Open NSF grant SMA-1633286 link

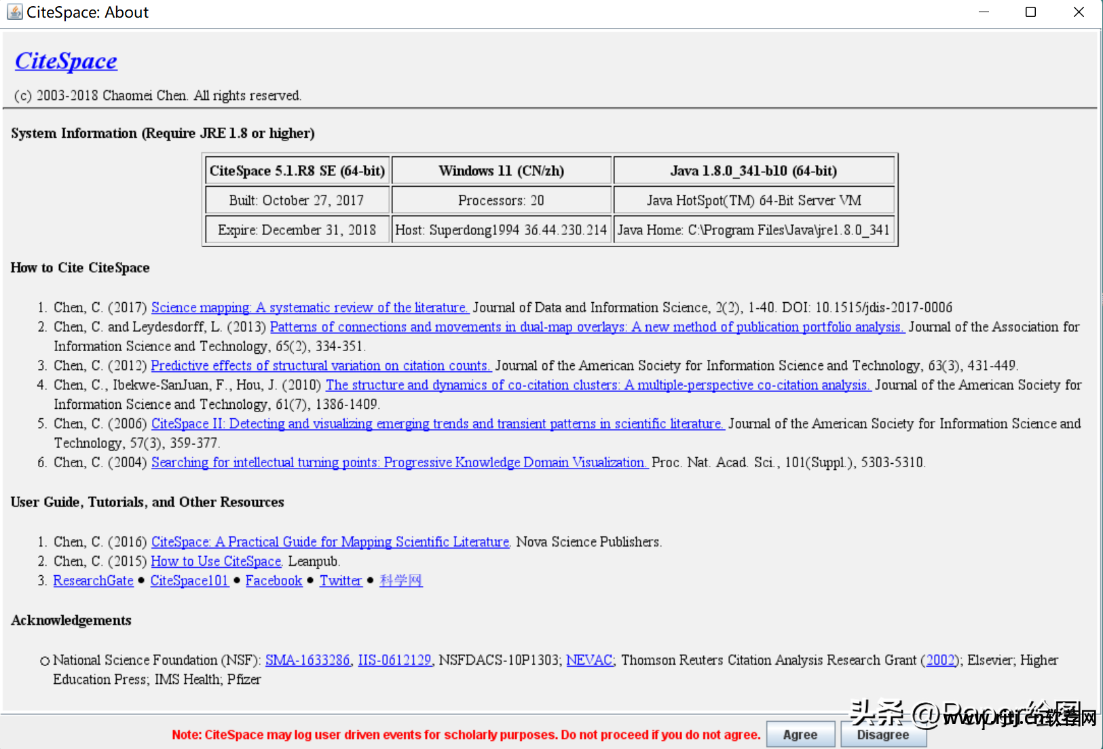(307, 660)
